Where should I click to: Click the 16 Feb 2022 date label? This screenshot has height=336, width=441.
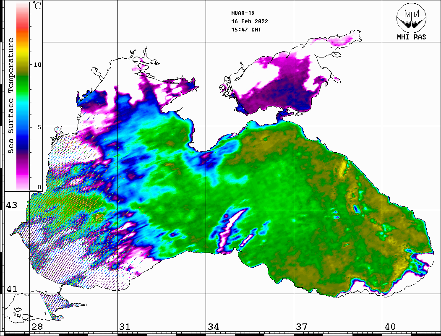tap(250, 21)
